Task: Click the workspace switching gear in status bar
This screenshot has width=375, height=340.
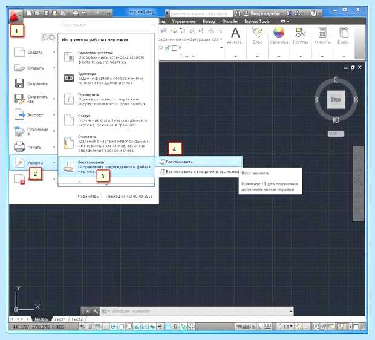Action: (316, 326)
